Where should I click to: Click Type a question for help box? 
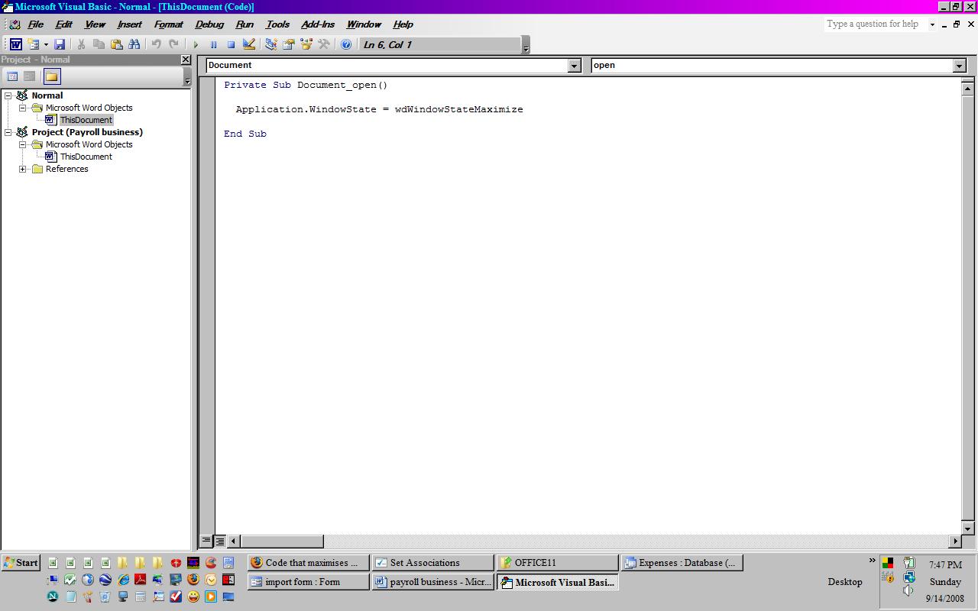pos(876,24)
